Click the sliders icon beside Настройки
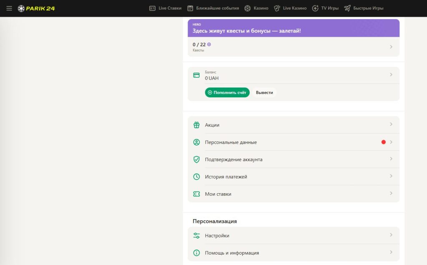Screen dimensions: 427x265 point(196,235)
